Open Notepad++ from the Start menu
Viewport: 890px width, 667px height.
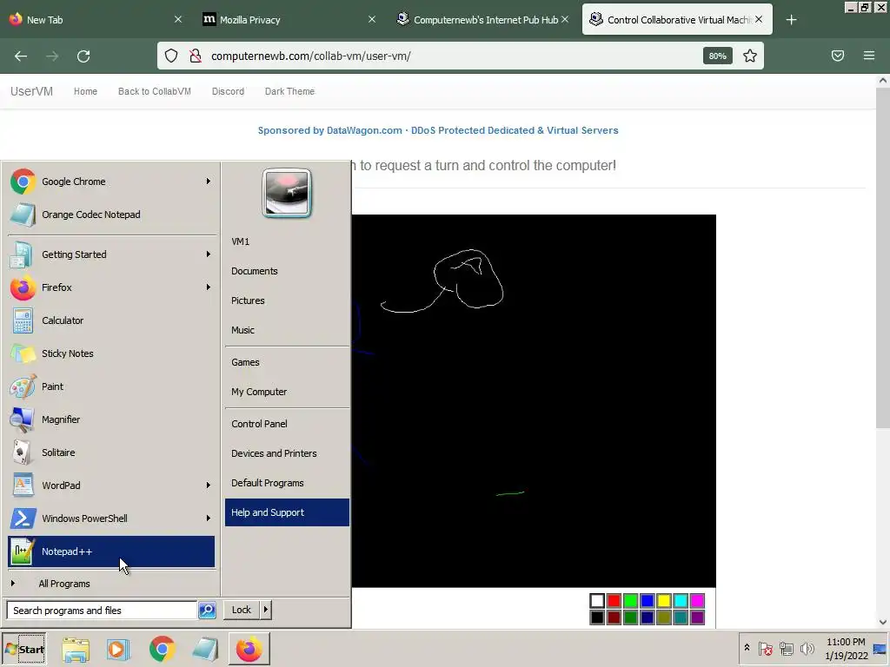pyautogui.click(x=111, y=551)
